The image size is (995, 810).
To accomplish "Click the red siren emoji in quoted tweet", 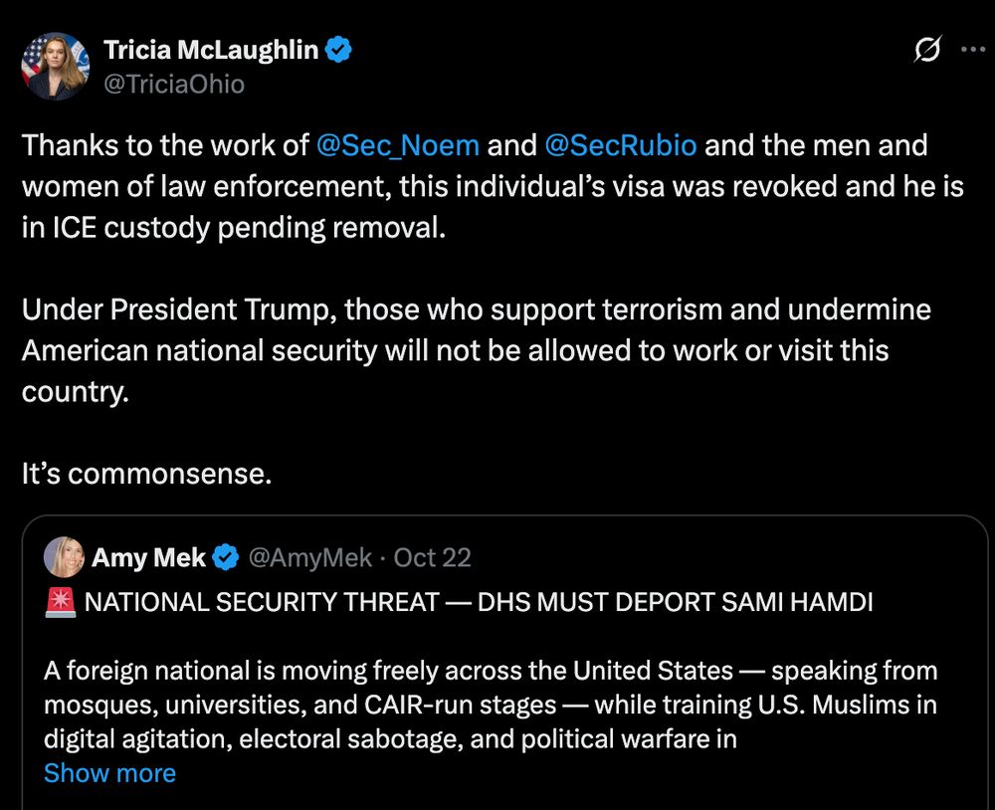I will tap(64, 601).
